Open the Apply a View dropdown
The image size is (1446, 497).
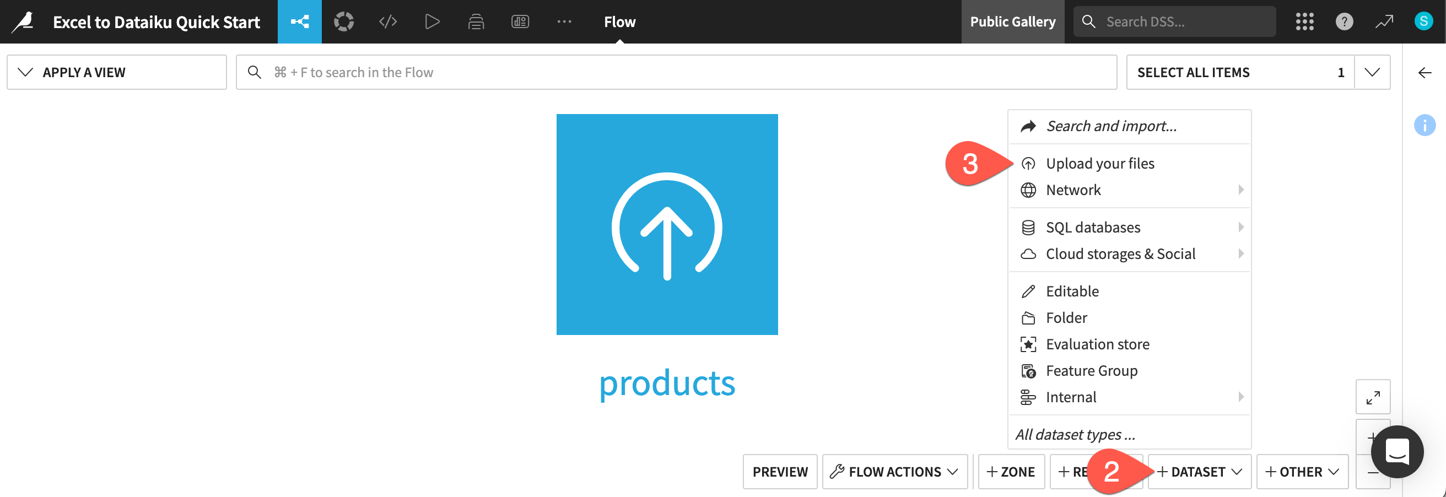click(117, 72)
